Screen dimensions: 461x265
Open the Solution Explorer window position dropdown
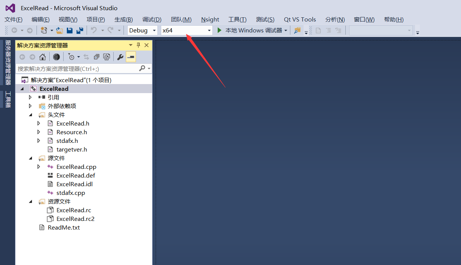pyautogui.click(x=131, y=45)
